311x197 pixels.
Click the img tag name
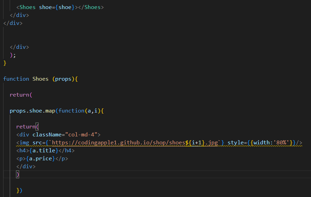point(24,143)
